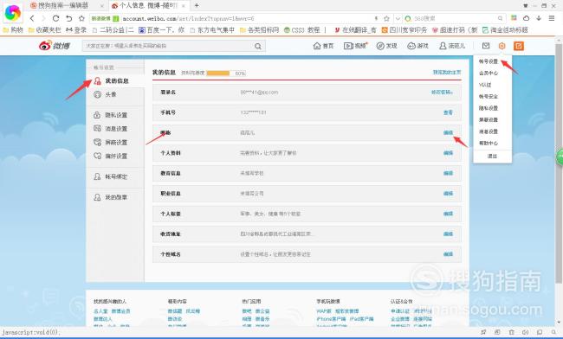Choose 会员中心 in gear dropdown menu
This screenshot has width=563, height=339.
[489, 74]
